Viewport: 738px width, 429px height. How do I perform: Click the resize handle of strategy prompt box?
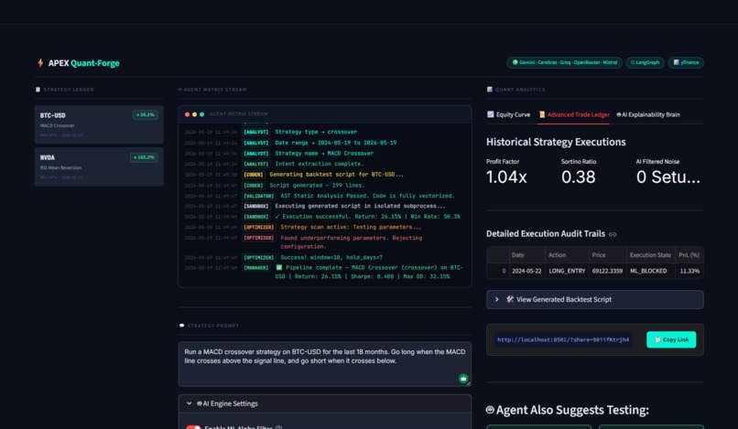point(468,384)
